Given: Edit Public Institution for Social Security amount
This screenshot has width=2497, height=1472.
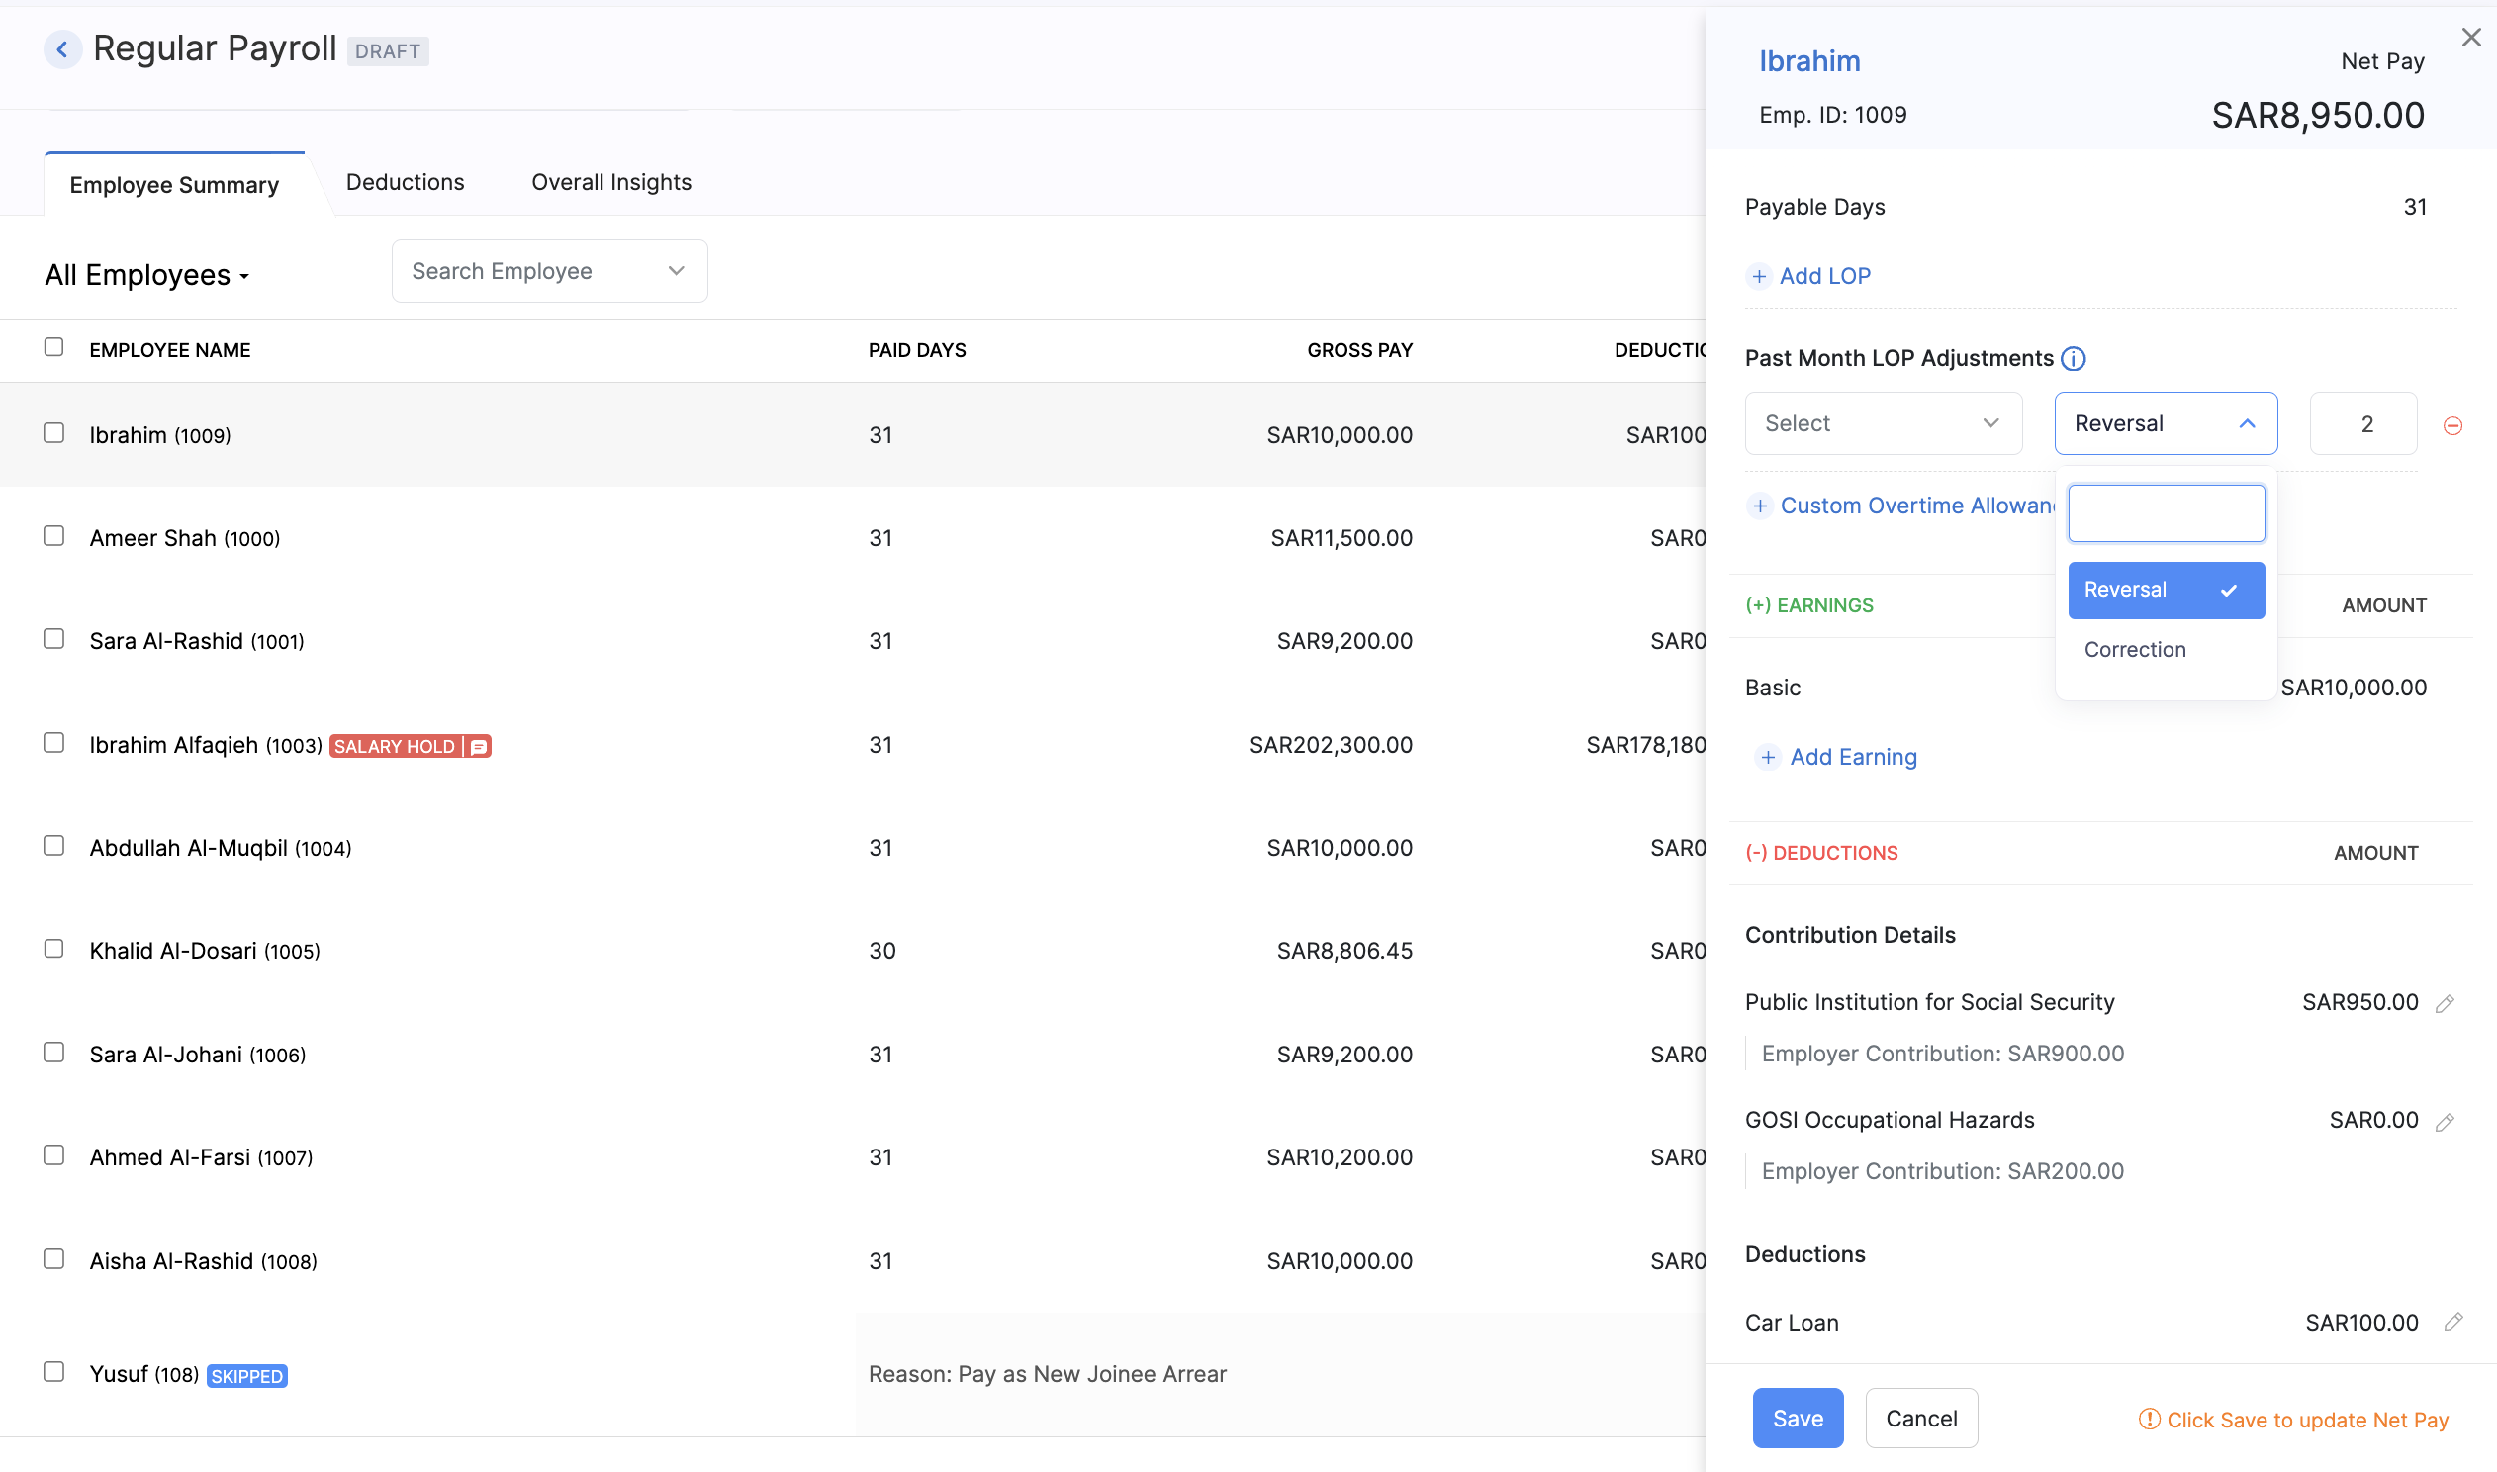Looking at the screenshot, I should tap(2448, 1002).
